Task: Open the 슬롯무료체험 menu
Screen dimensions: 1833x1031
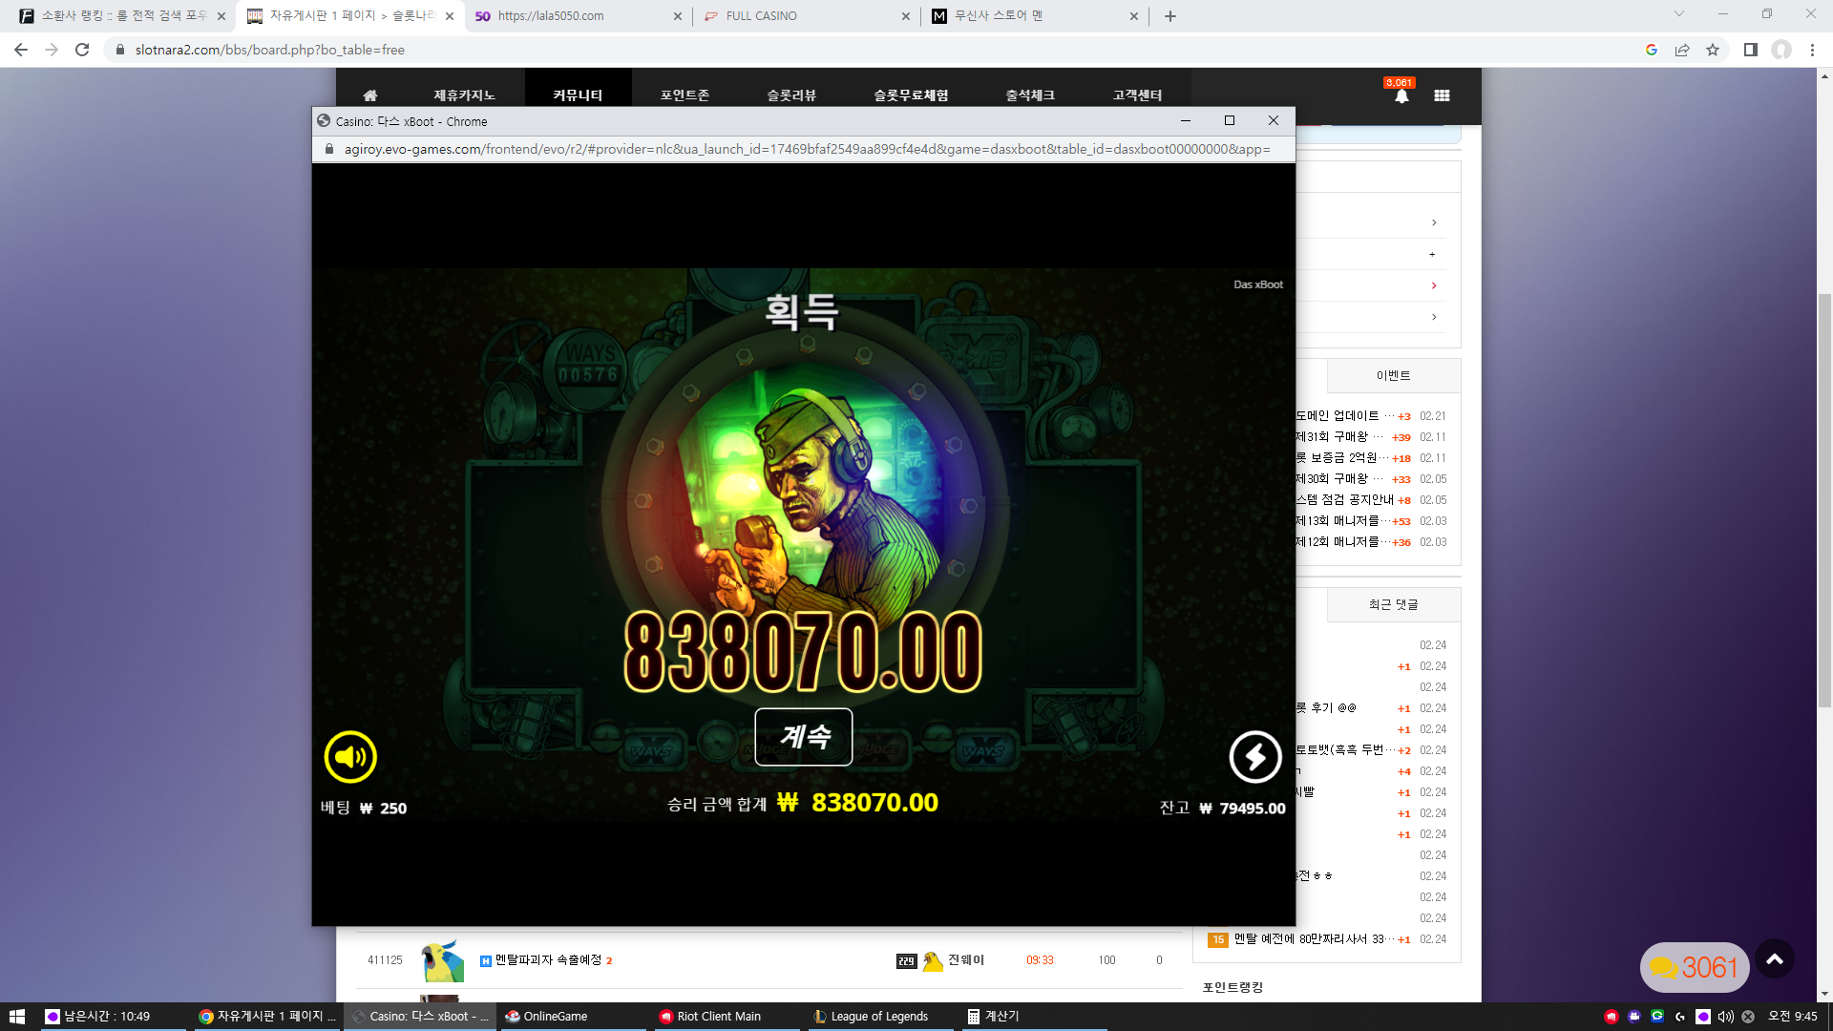Action: [x=911, y=95]
